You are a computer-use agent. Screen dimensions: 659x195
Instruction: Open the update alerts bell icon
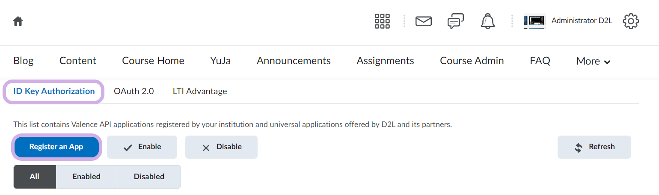coord(487,21)
